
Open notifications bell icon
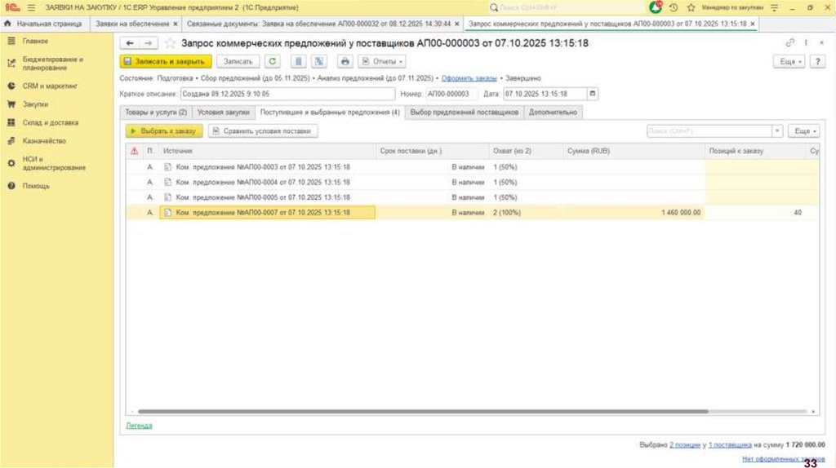pos(656,7)
